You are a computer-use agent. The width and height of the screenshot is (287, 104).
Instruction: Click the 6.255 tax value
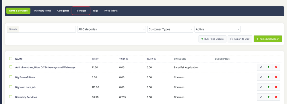pyautogui.click(x=122, y=97)
